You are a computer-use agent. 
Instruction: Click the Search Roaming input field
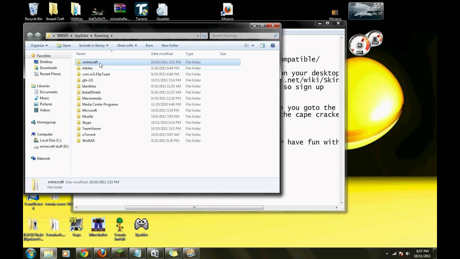(241, 36)
